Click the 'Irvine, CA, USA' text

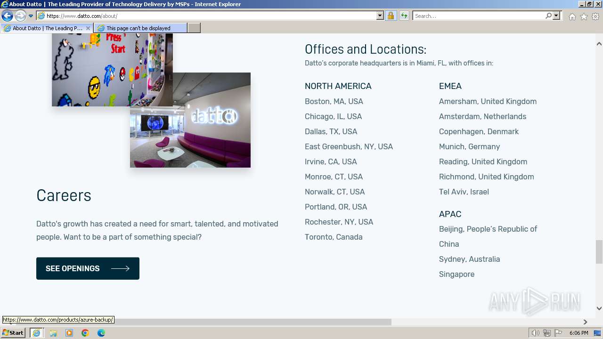331,161
